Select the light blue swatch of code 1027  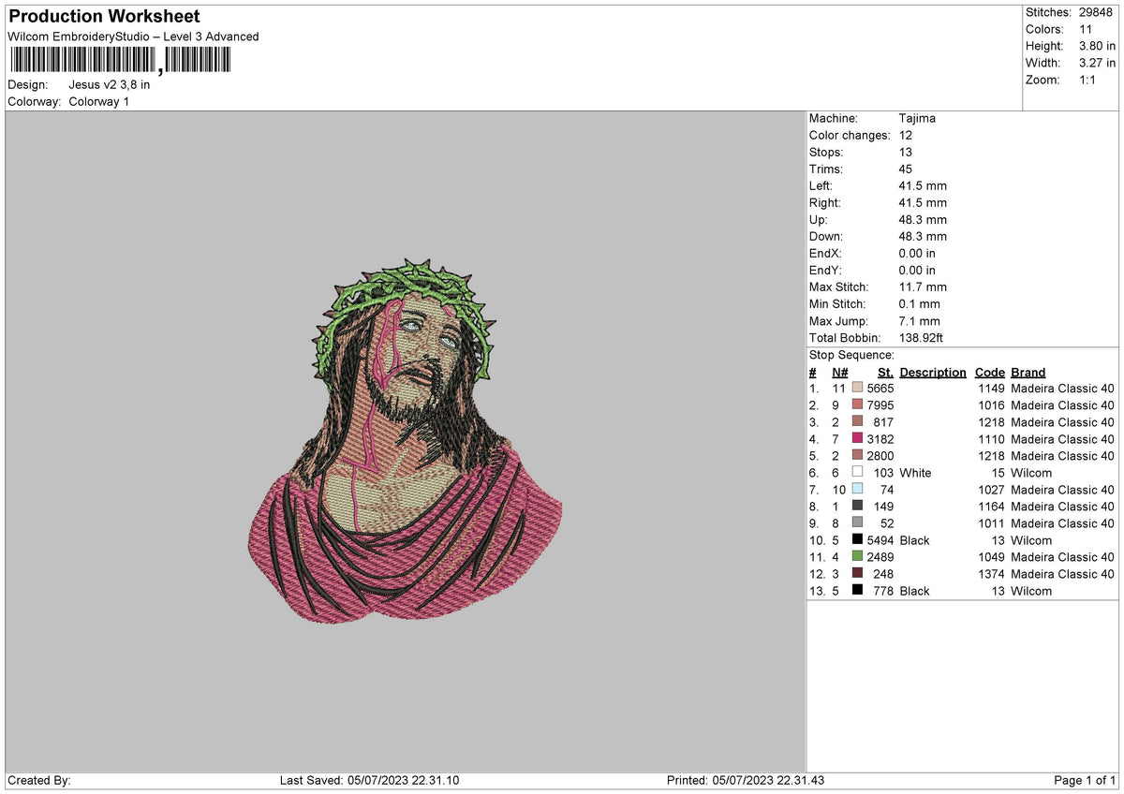tap(857, 490)
